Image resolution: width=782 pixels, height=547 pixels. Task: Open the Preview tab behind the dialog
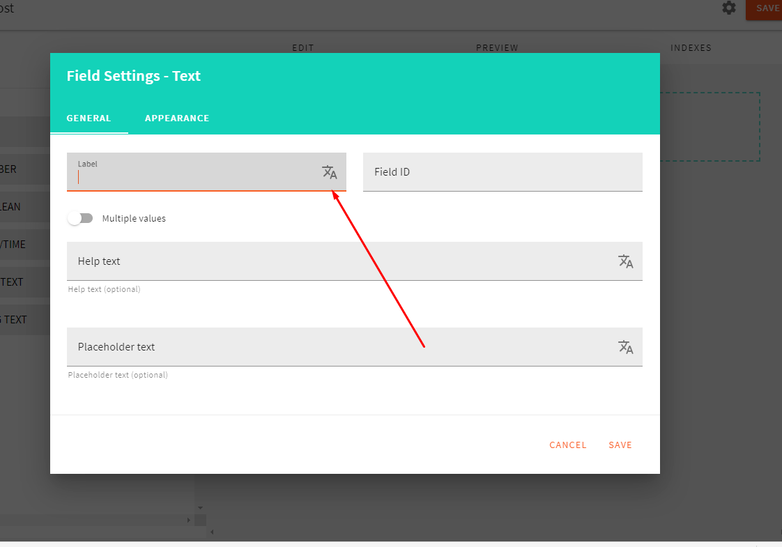(x=497, y=48)
